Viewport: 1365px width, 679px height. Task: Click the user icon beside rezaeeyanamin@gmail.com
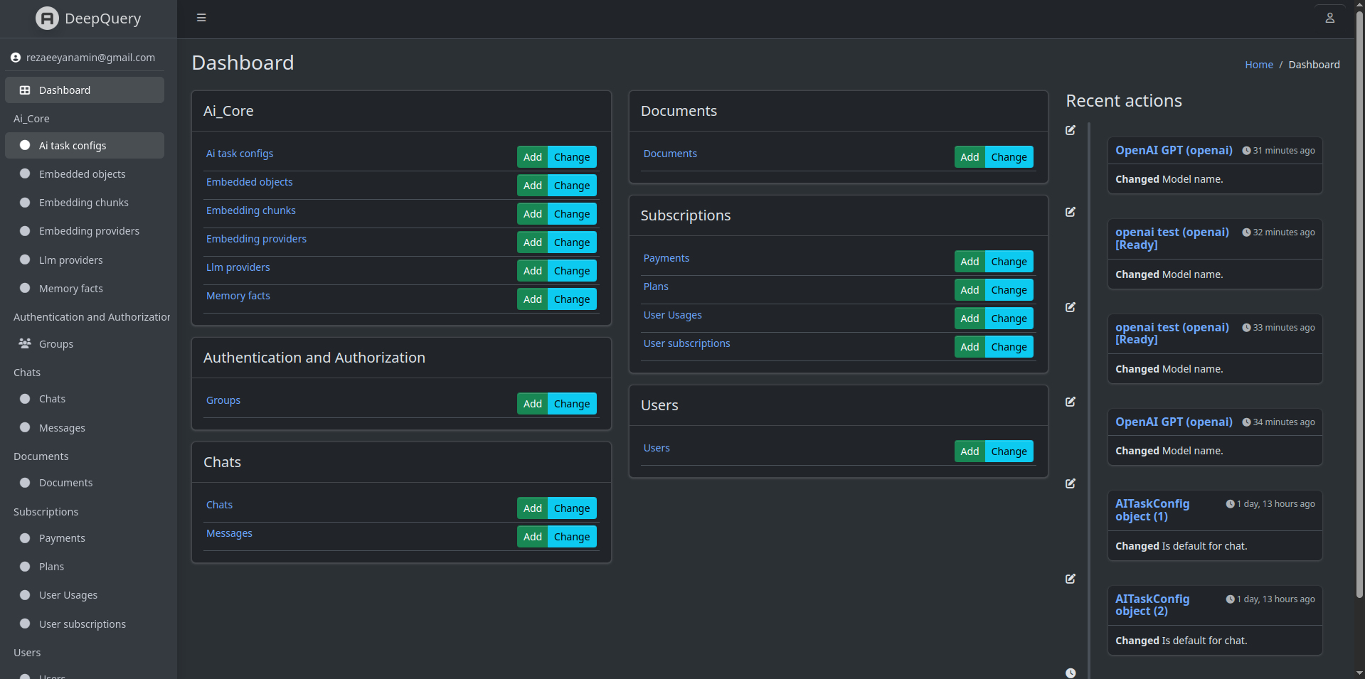coord(16,58)
